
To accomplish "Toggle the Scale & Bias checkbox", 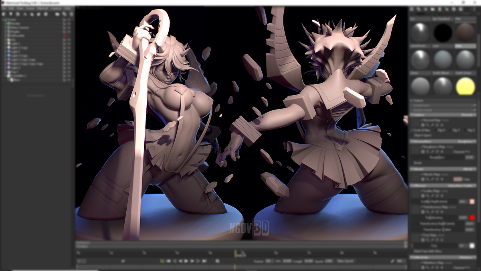I will [413, 130].
